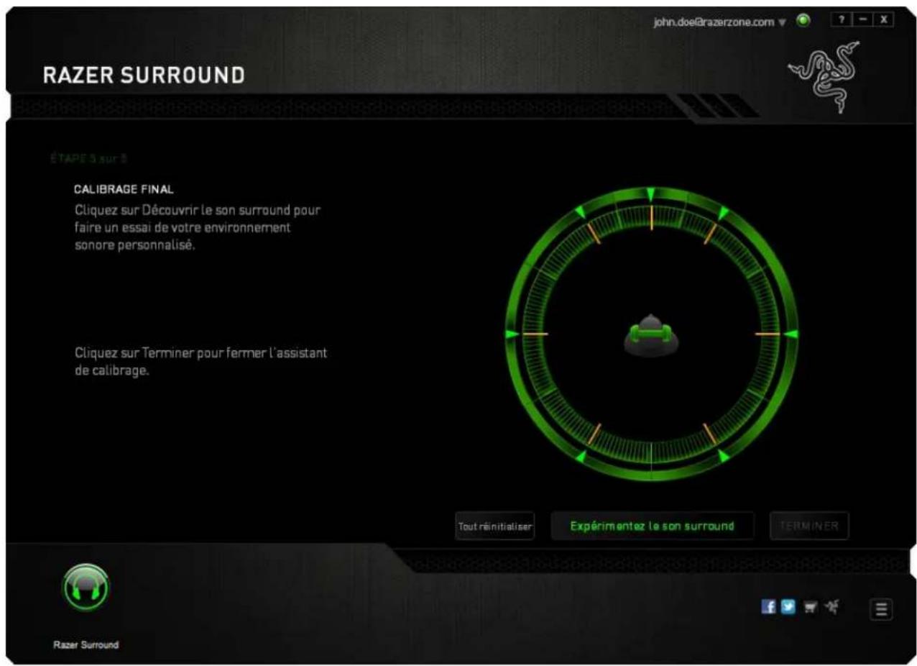Click the headset figure in the circle center
917x666 pixels.
coord(650,335)
